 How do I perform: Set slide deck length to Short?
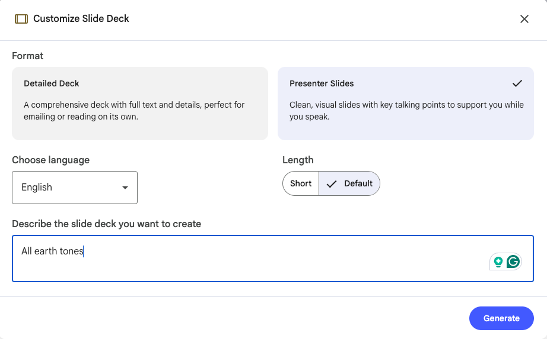[x=301, y=183]
